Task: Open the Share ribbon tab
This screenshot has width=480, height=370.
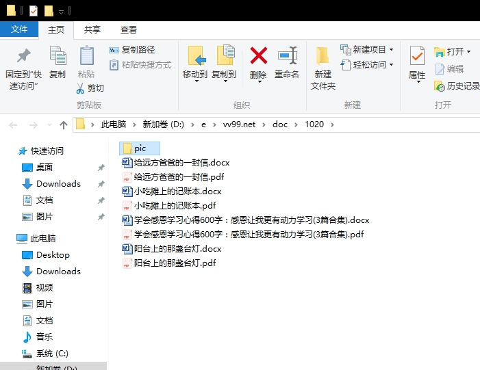Action: [92, 29]
